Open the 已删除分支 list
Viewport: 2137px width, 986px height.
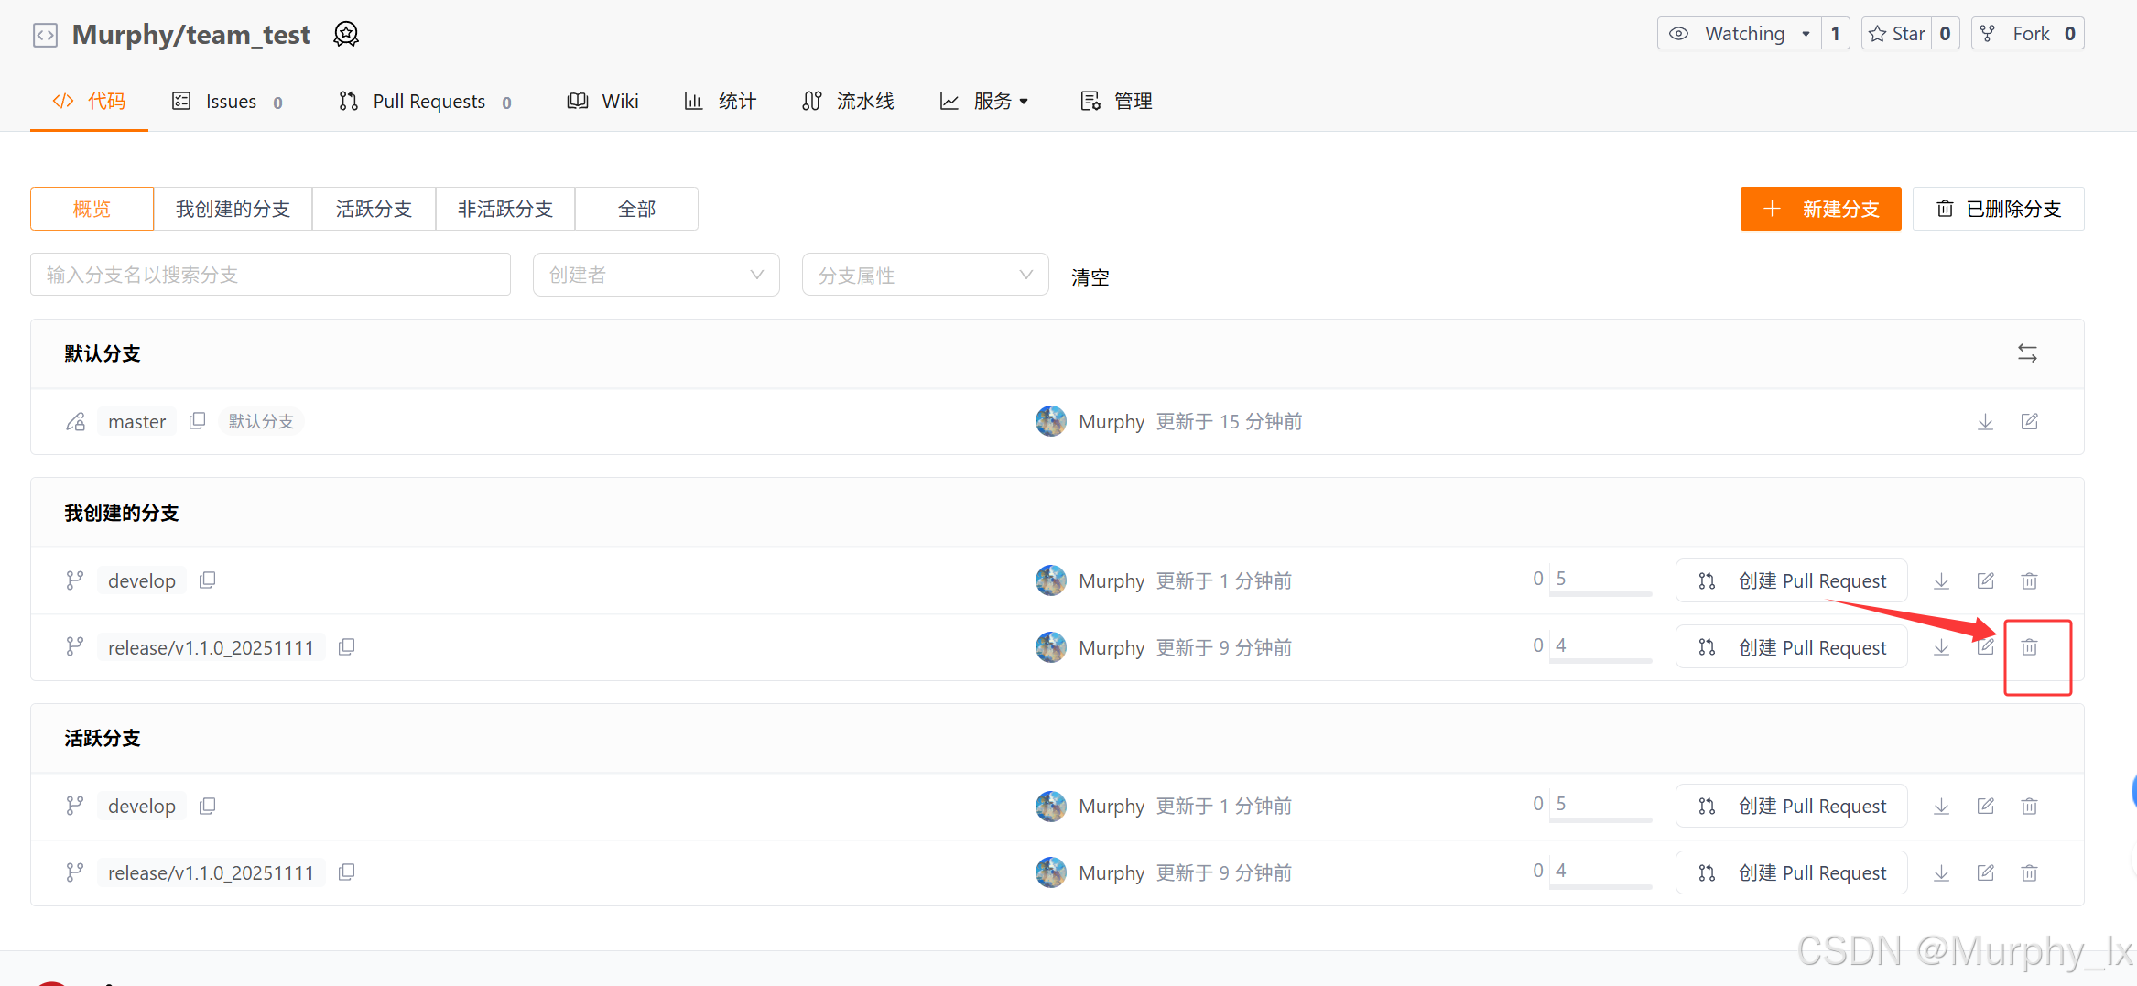pos(1999,209)
